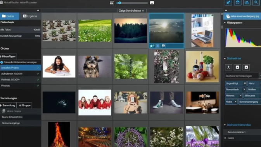Open Sonnenaufgänge collection

(20, 123)
